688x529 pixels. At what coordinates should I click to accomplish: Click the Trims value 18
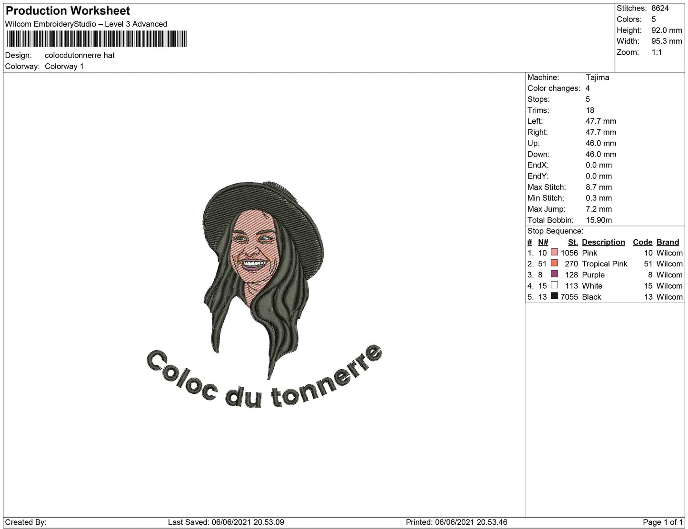click(x=590, y=110)
